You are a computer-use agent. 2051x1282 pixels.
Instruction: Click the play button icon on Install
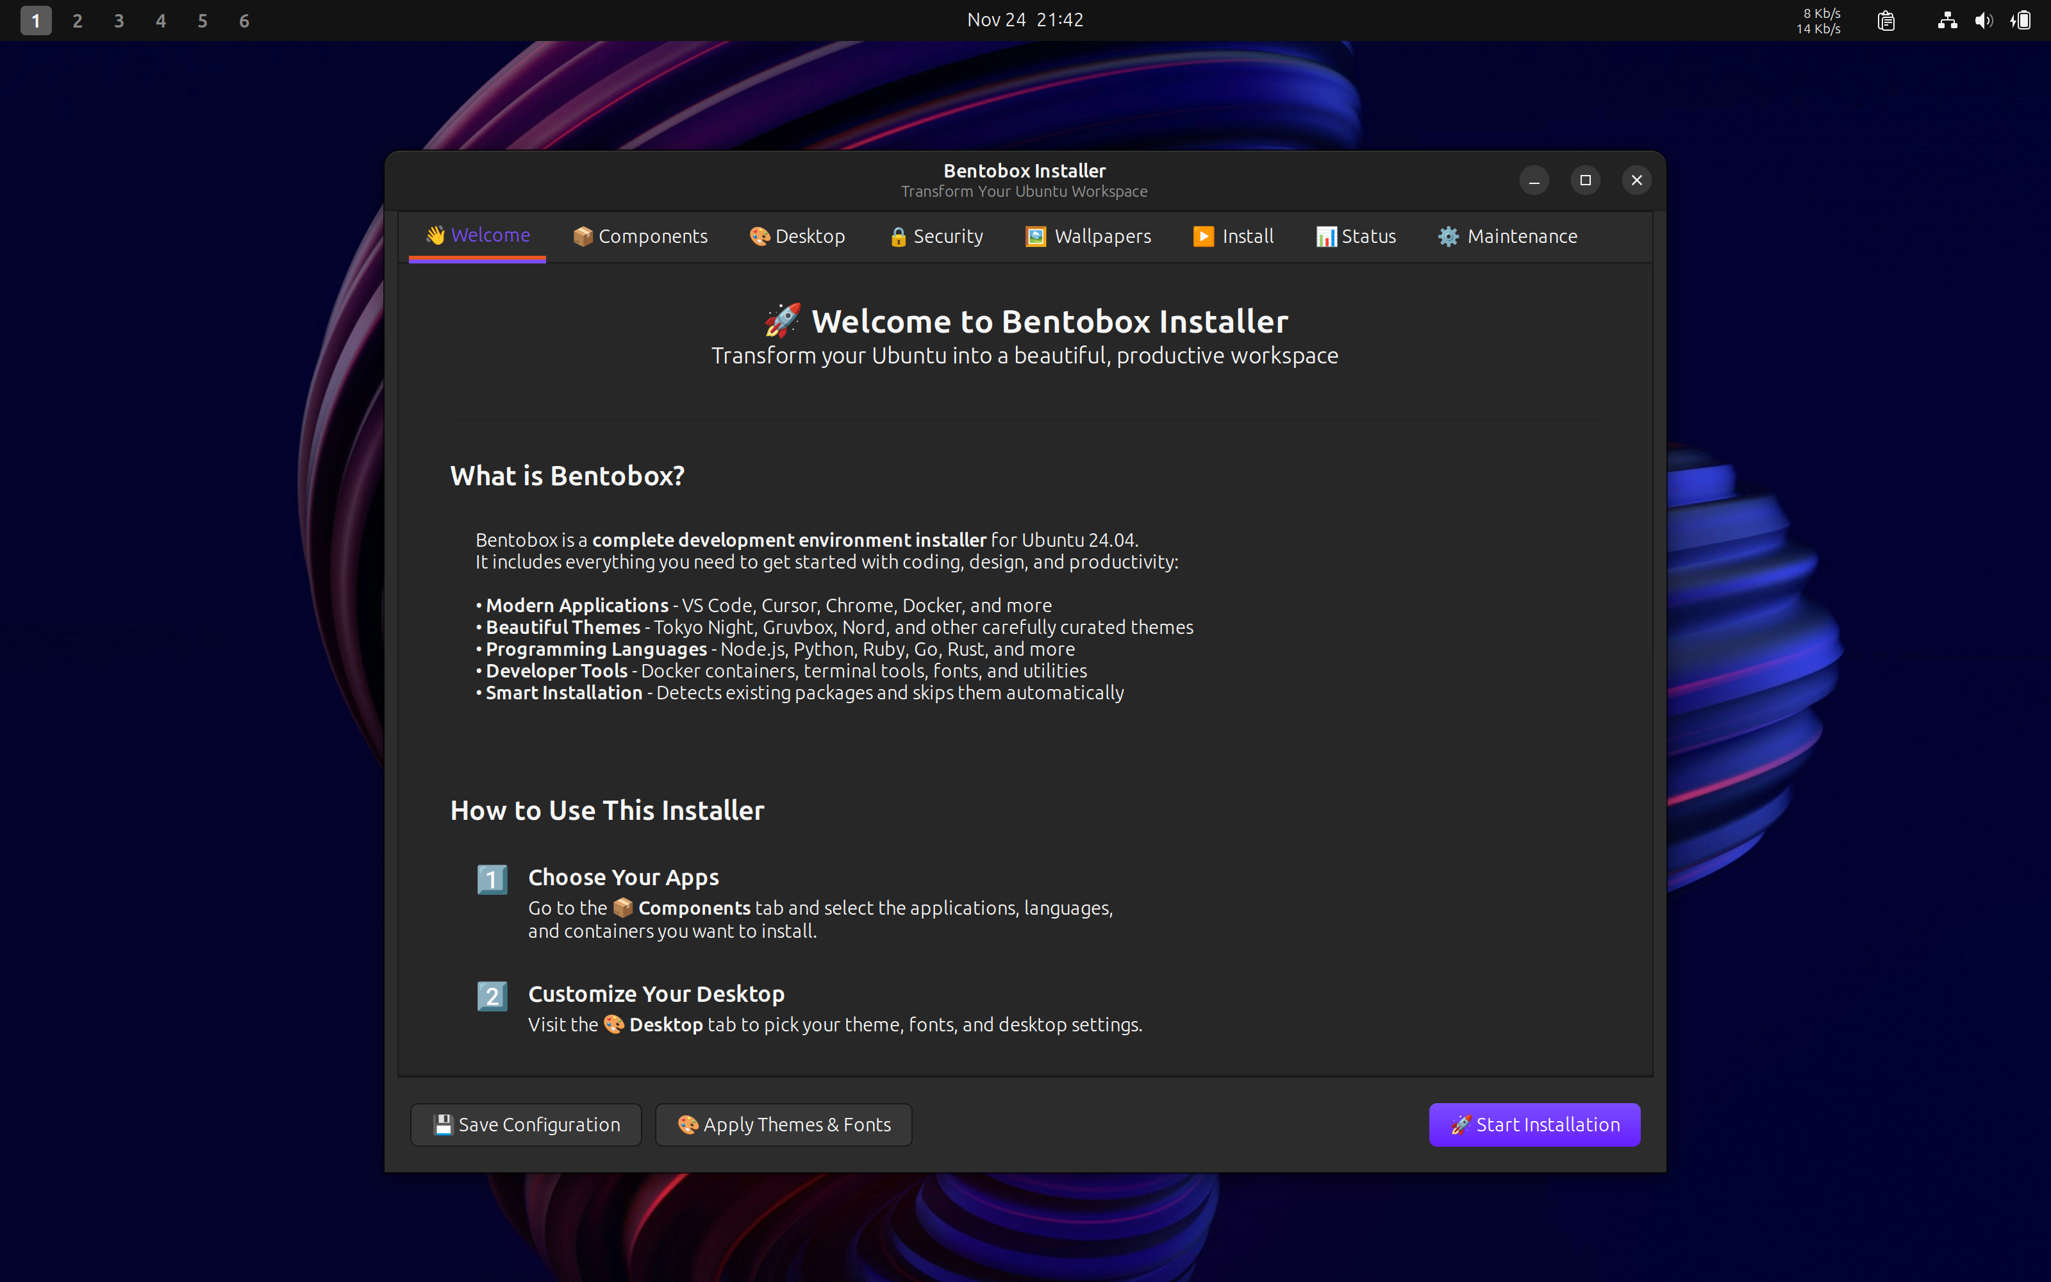[1204, 237]
